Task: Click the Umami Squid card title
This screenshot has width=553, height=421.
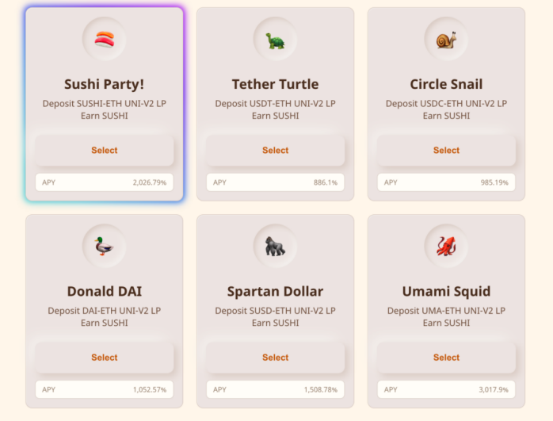Action: tap(447, 292)
